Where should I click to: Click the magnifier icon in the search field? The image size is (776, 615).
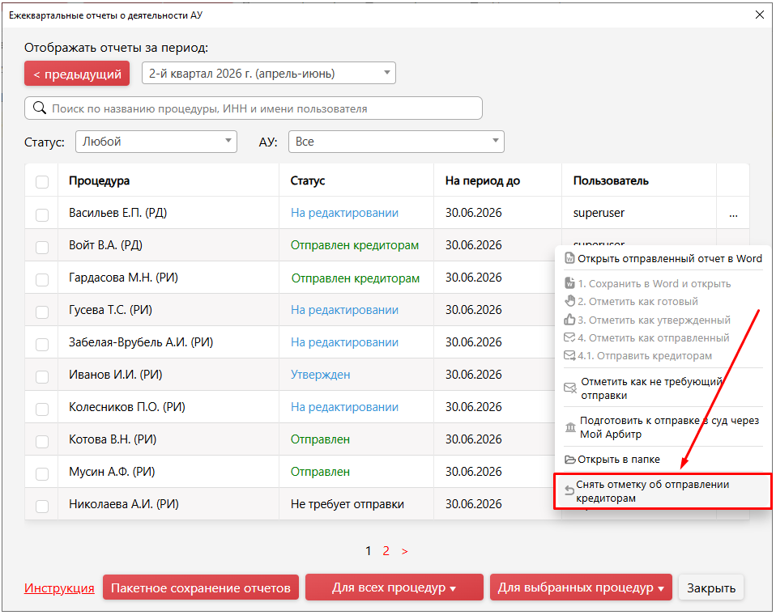40,108
